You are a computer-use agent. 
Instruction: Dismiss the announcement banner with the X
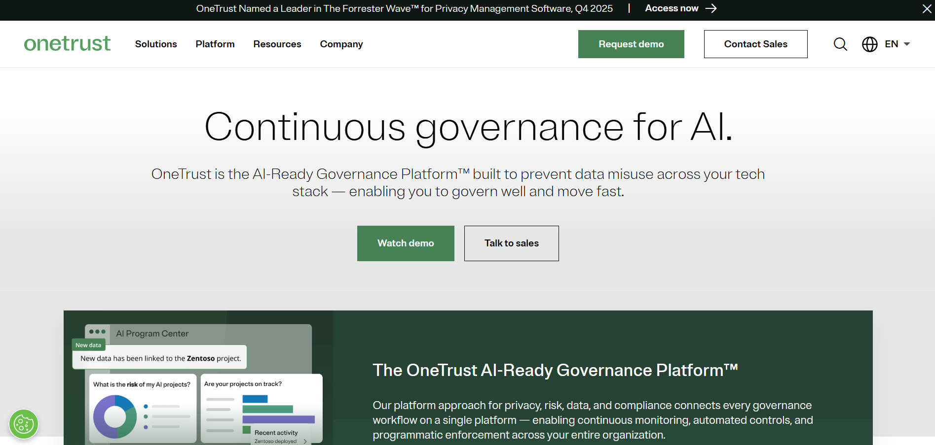click(x=927, y=9)
